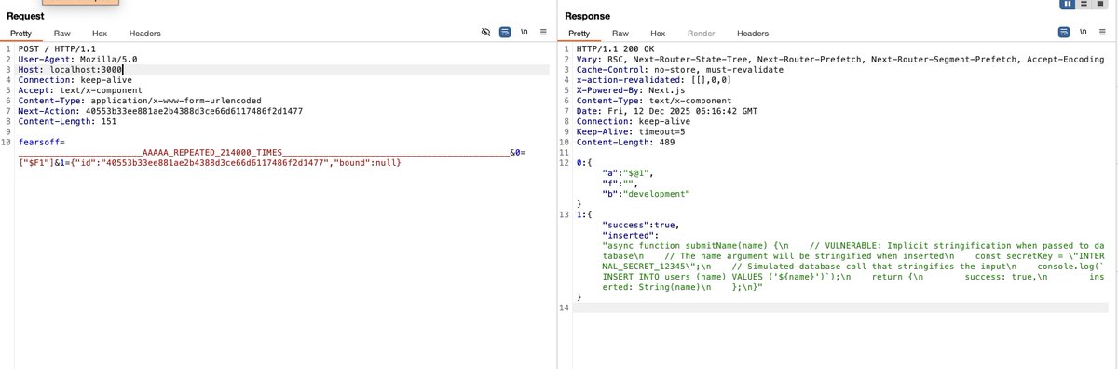
Task: Select the Render tab in Response
Action: pyautogui.click(x=701, y=33)
